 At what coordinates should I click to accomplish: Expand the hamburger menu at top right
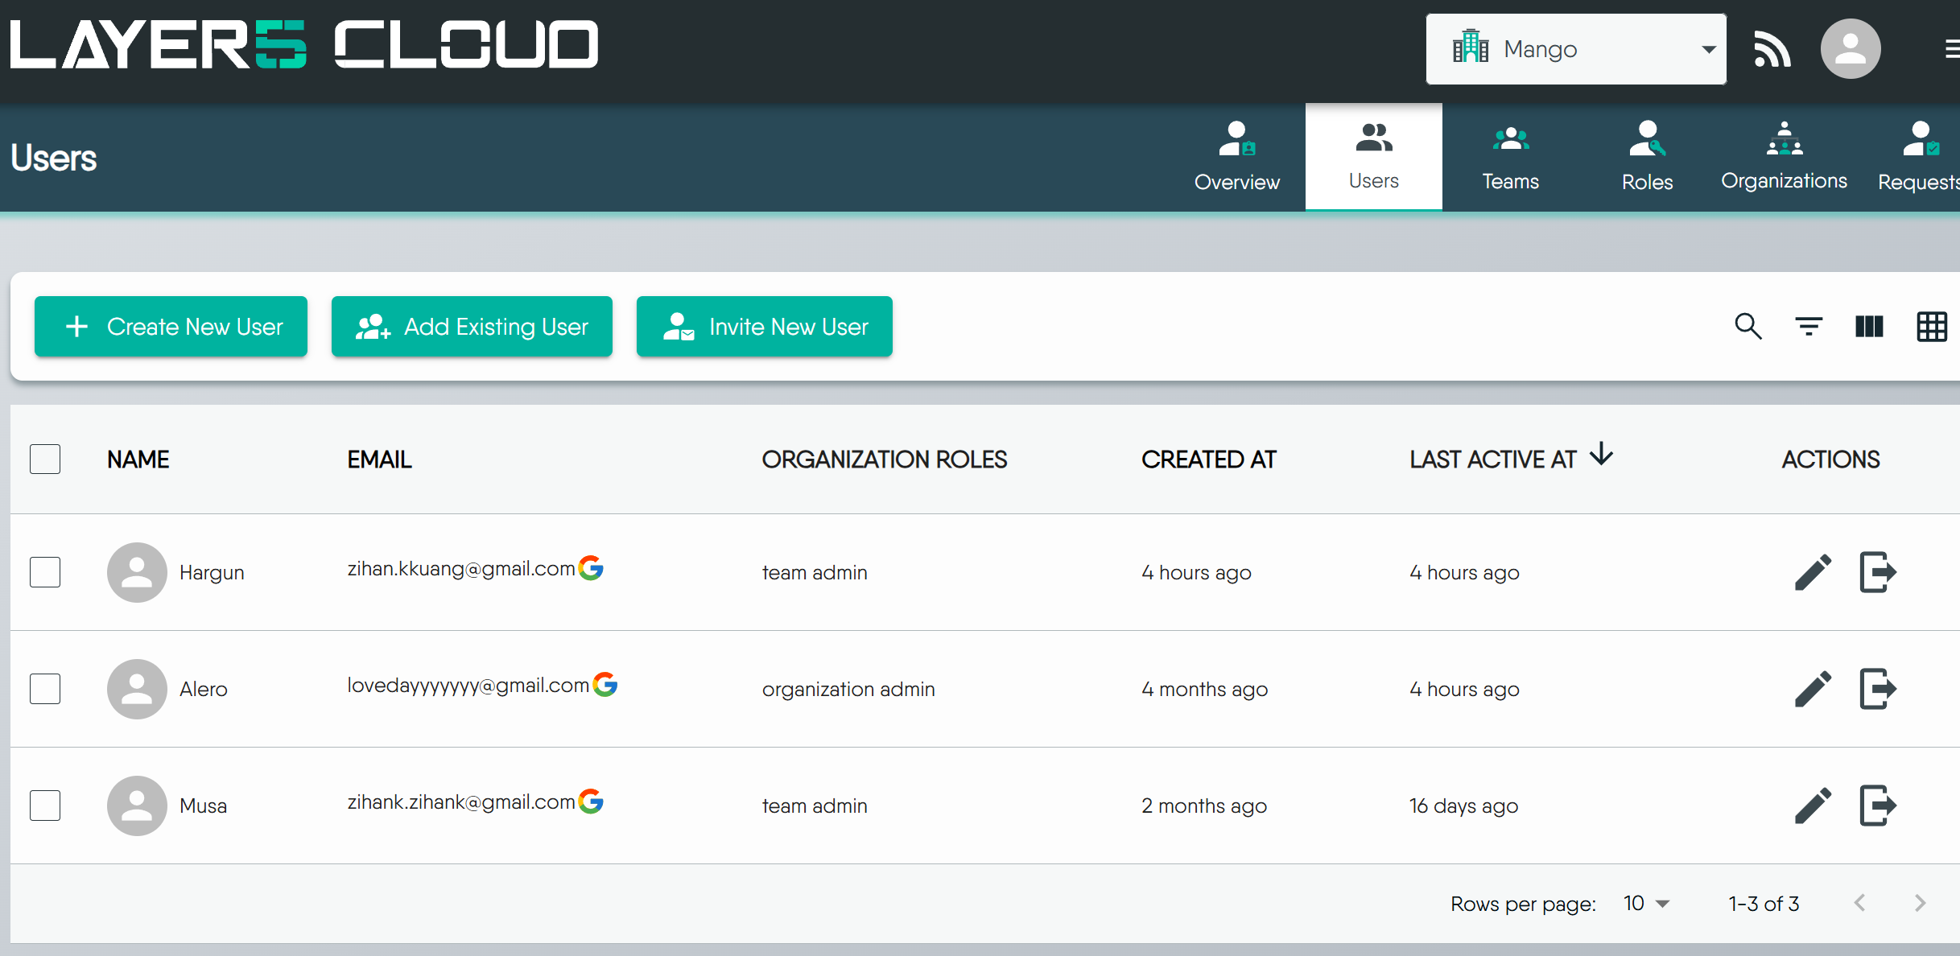tap(1951, 48)
